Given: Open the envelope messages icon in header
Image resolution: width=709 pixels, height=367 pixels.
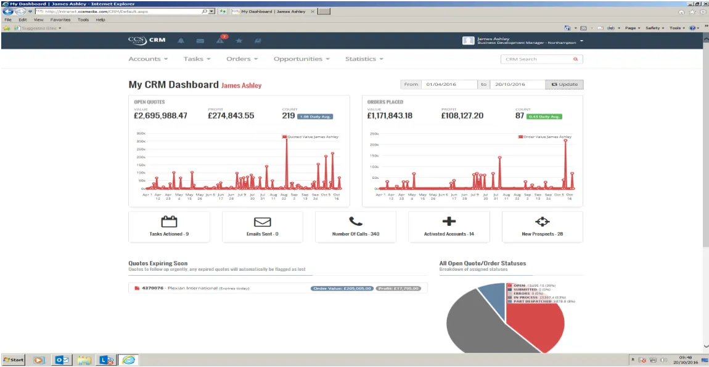Looking at the screenshot, I should point(200,41).
